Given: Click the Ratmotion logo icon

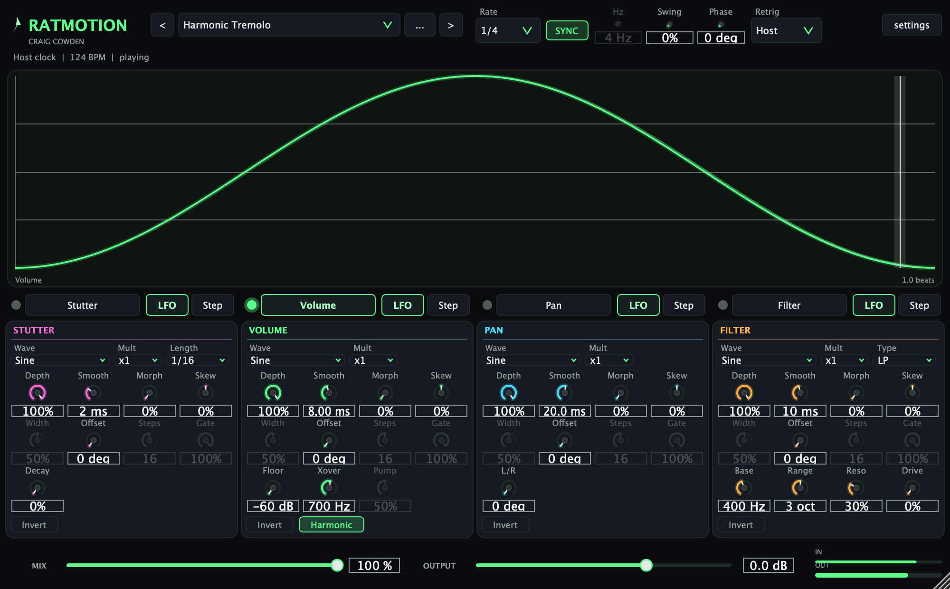Looking at the screenshot, I should [18, 24].
